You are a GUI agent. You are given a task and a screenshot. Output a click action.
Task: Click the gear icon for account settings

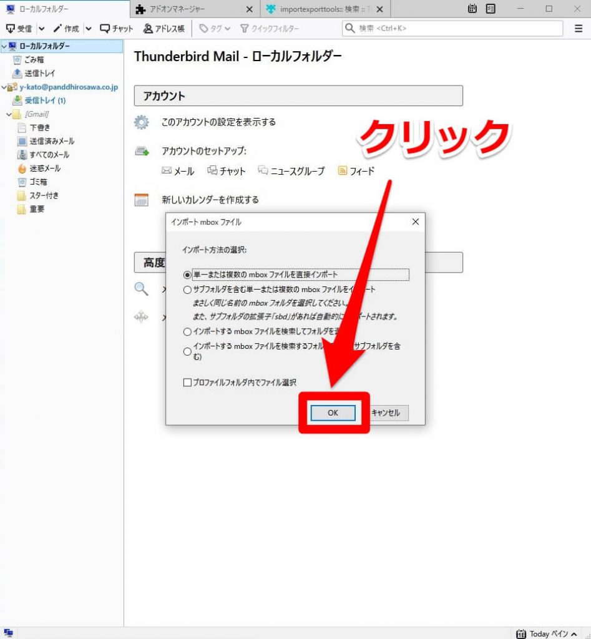click(x=142, y=122)
